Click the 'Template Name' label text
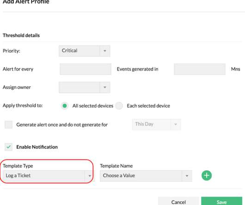245x205 pixels. [116, 166]
